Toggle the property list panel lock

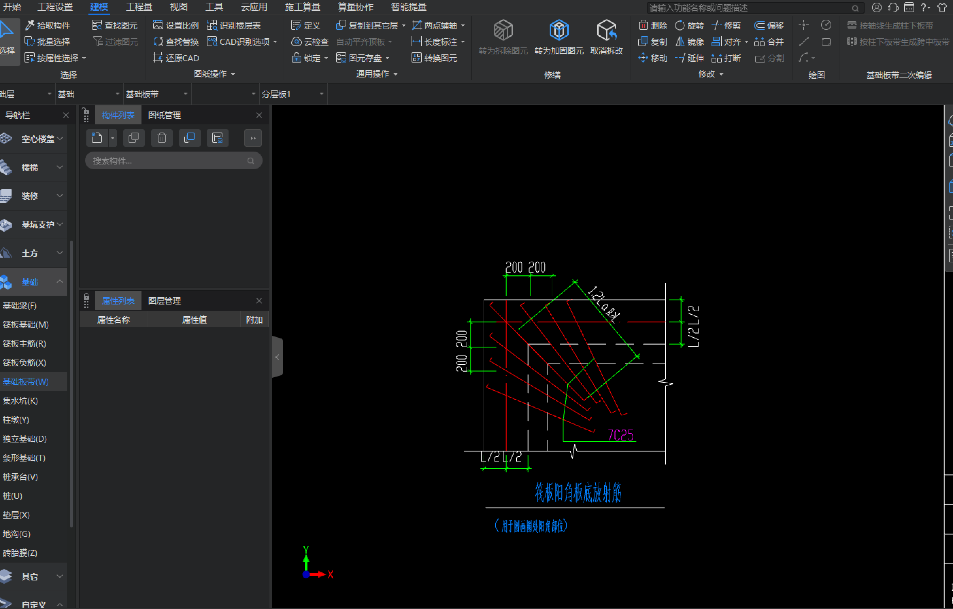(86, 297)
